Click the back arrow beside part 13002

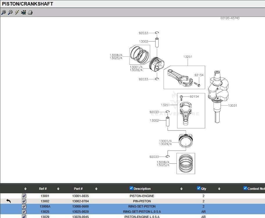point(8,201)
